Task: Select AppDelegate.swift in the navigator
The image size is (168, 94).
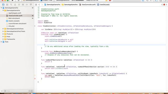Action: point(15,13)
